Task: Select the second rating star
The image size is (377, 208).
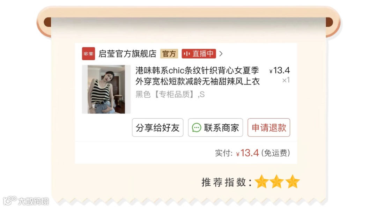Action: 277,181
